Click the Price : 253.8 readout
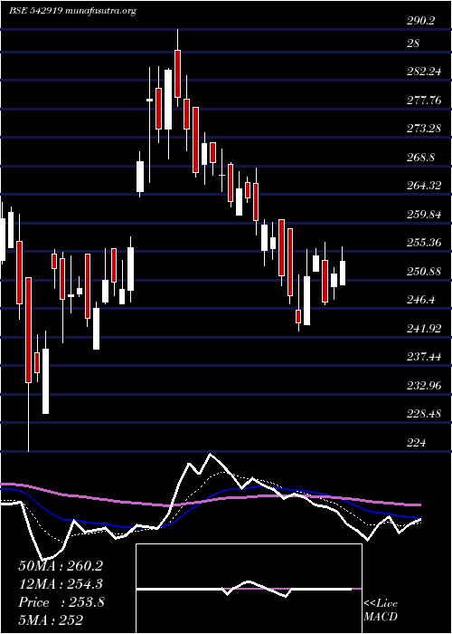The image size is (452, 634). (x=61, y=602)
